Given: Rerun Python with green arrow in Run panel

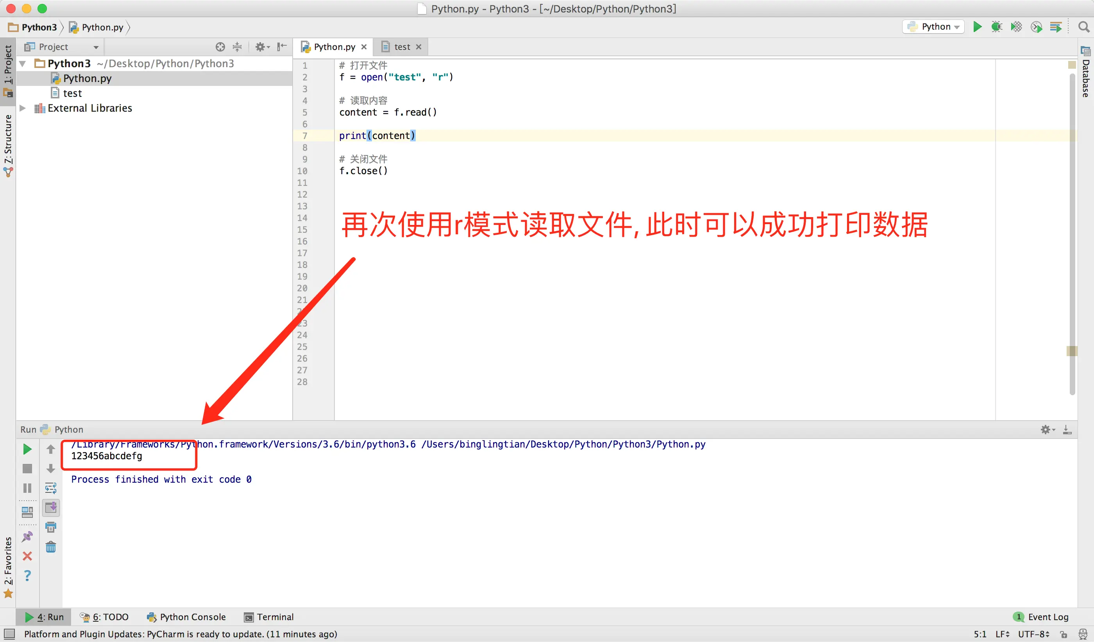Looking at the screenshot, I should coord(27,449).
